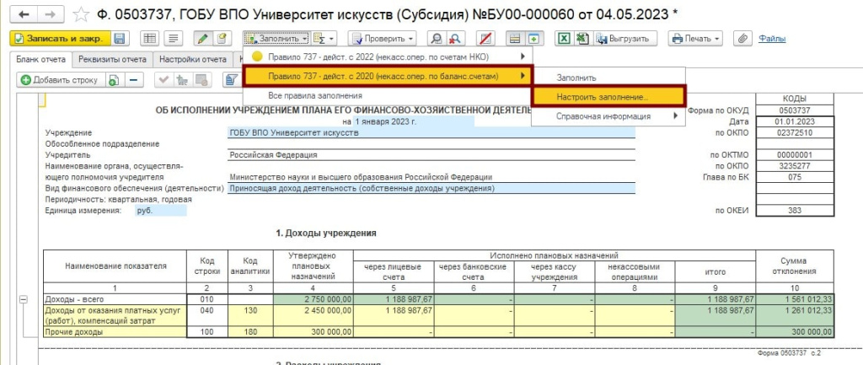Go back using the left arrow
This screenshot has width=863, height=365.
23,14
